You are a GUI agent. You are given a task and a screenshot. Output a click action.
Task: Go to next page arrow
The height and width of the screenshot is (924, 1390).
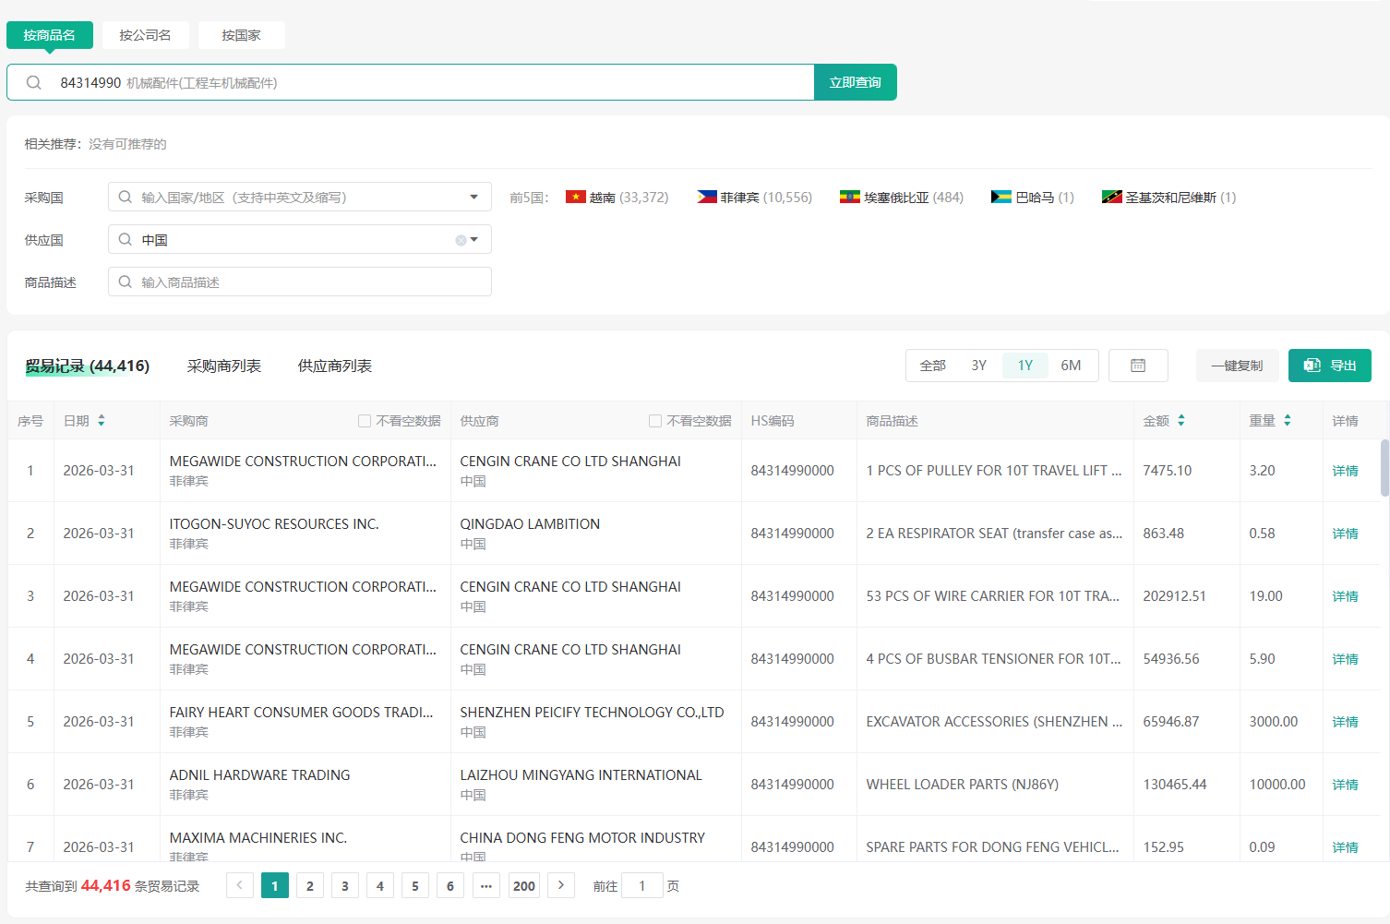click(x=561, y=885)
